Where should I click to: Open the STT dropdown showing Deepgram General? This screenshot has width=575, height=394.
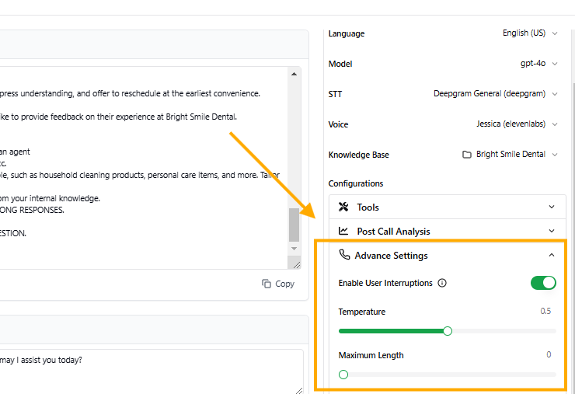click(x=496, y=93)
